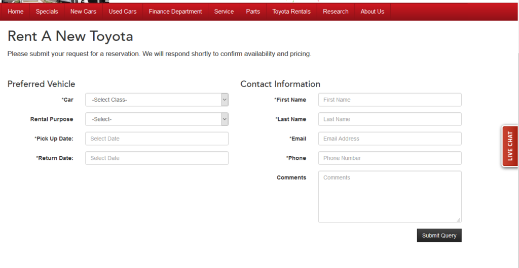Click the '*Email' label
The height and width of the screenshot is (268, 519).
298,139
